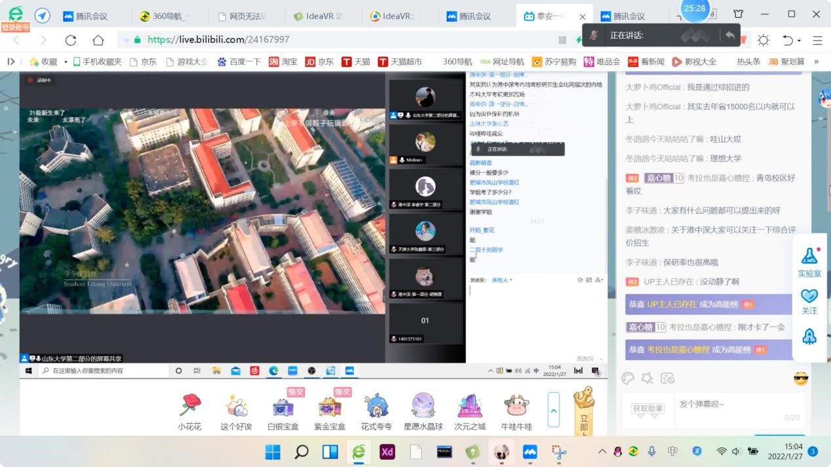Select the 牛哇牛哇 cow gift
This screenshot has width=831, height=467.
pyautogui.click(x=516, y=406)
